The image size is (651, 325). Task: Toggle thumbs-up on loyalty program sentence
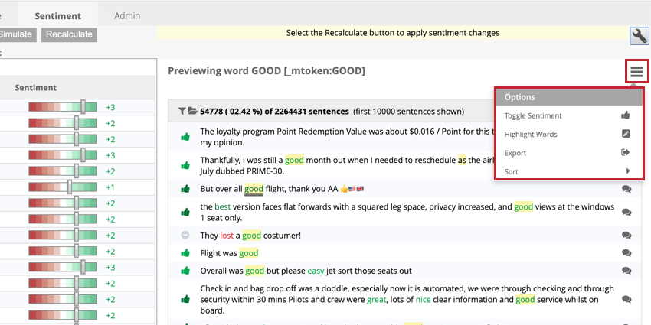point(185,136)
